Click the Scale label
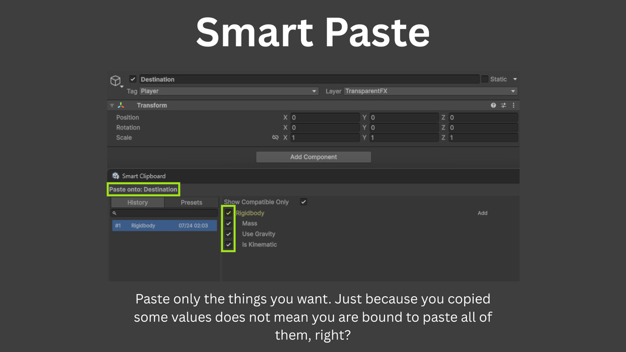Viewport: 626px width, 352px height. [x=124, y=138]
